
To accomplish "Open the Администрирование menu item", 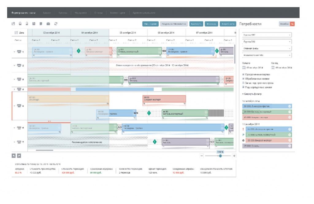I will pos(144,13).
